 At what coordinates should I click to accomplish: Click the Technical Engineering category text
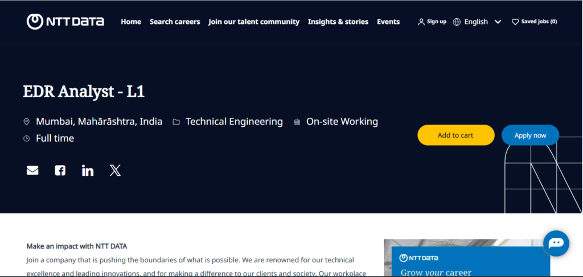coord(234,121)
